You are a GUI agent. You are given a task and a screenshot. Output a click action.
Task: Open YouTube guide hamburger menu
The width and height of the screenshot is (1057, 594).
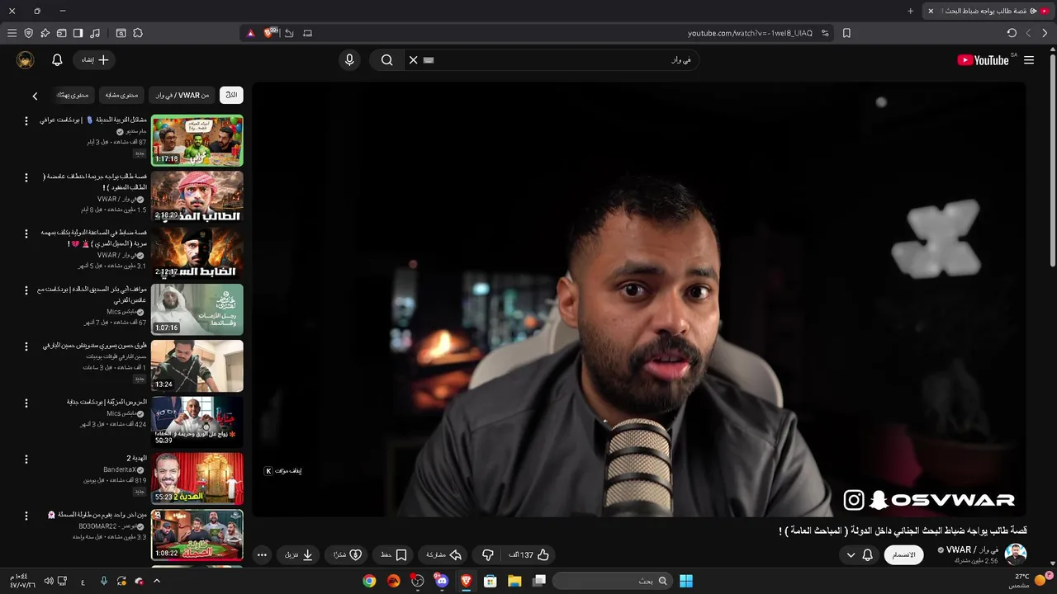1029,60
